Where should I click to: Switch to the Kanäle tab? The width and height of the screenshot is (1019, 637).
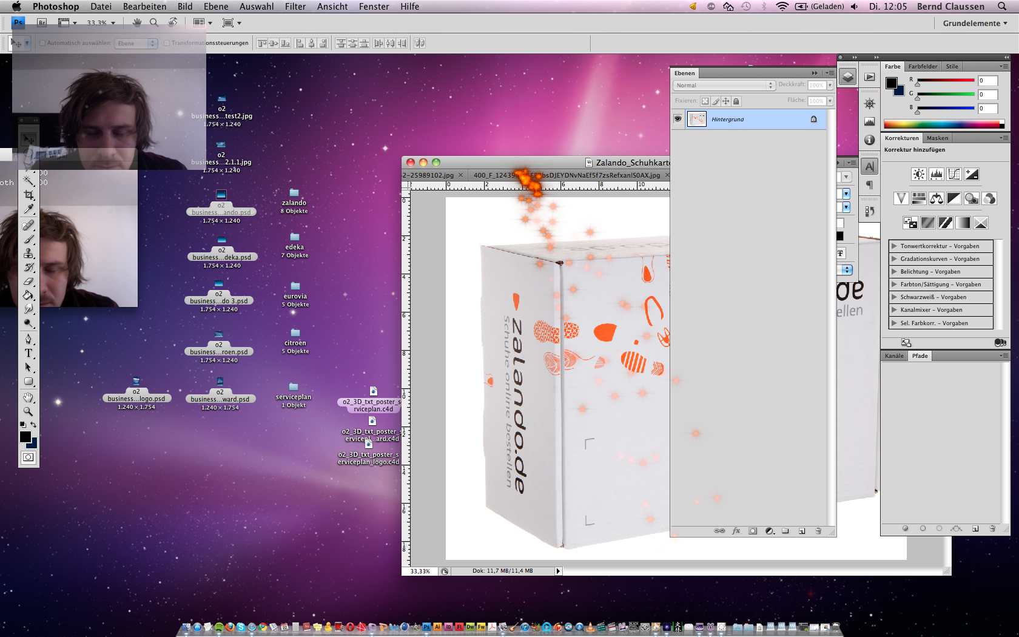click(x=894, y=356)
